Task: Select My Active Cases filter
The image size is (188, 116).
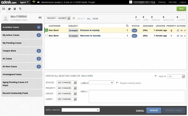Action: 22,35
